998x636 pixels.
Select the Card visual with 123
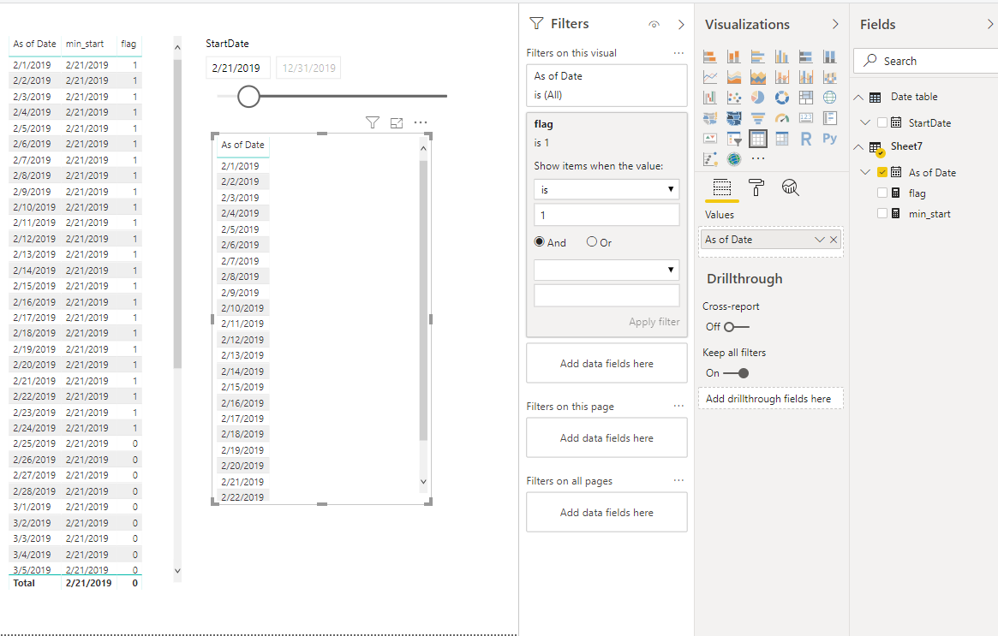(806, 117)
